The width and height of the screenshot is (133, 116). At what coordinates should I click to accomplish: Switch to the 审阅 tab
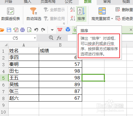click(x=107, y=2)
